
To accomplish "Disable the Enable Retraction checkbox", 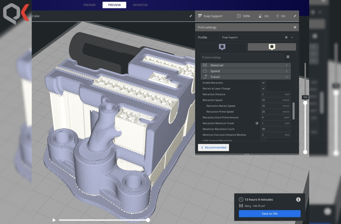I will (x=263, y=83).
